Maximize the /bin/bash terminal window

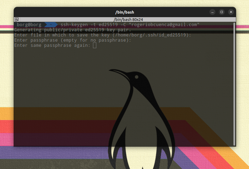point(222,12)
